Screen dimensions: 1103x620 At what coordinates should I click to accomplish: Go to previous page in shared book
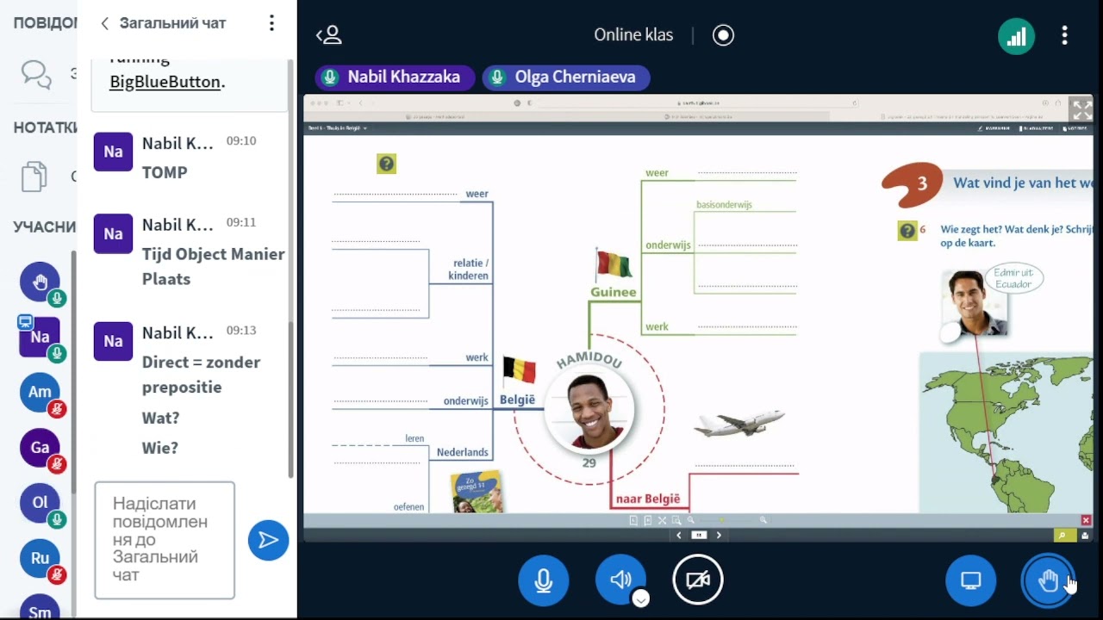679,536
